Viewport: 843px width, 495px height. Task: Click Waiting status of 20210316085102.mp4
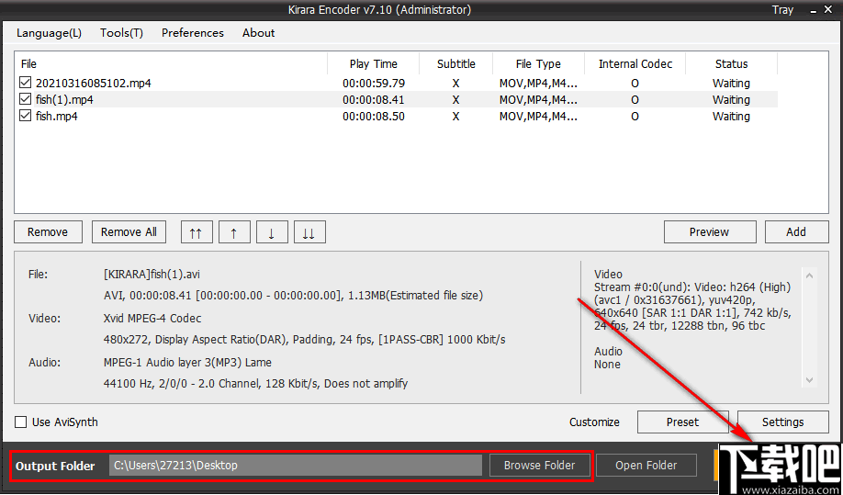(x=731, y=84)
